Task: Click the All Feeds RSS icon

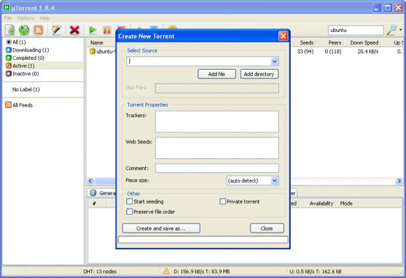Action: [x=8, y=105]
